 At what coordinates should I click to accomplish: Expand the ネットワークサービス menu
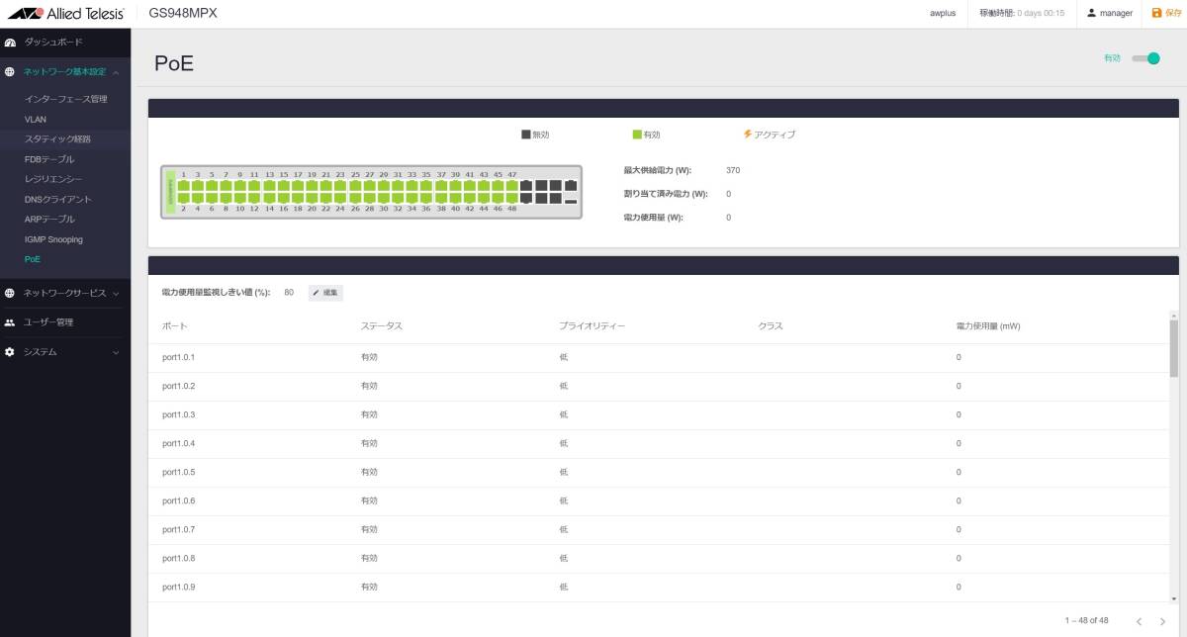click(x=116, y=293)
